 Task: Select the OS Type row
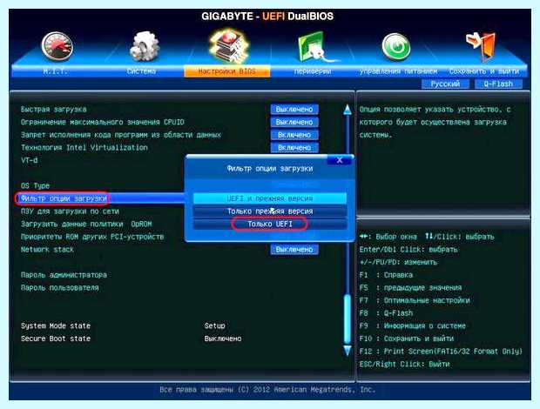[36, 185]
